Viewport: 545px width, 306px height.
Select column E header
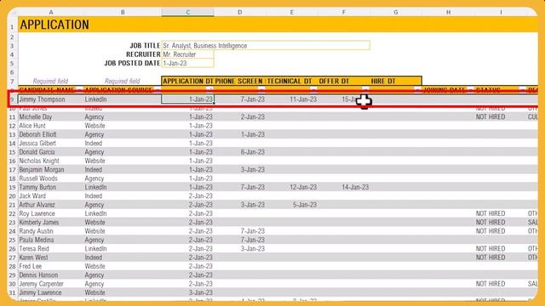291,12
